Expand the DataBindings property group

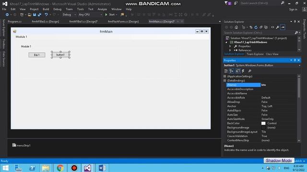coord(225,81)
